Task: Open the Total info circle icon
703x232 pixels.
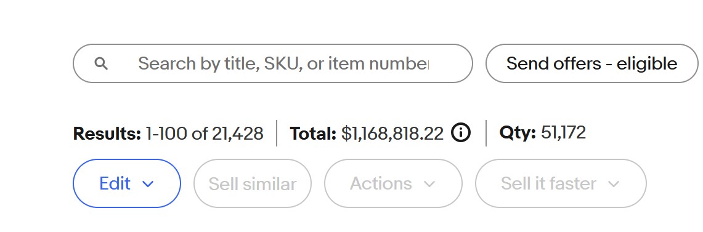Action: tap(461, 133)
